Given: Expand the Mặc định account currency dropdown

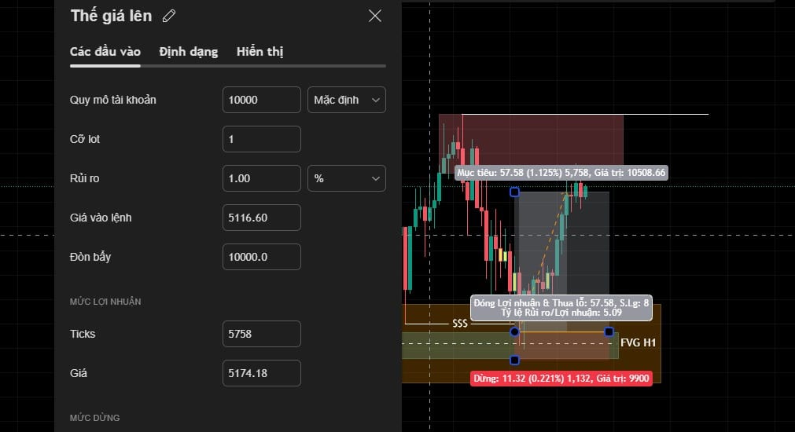Looking at the screenshot, I should click(346, 100).
